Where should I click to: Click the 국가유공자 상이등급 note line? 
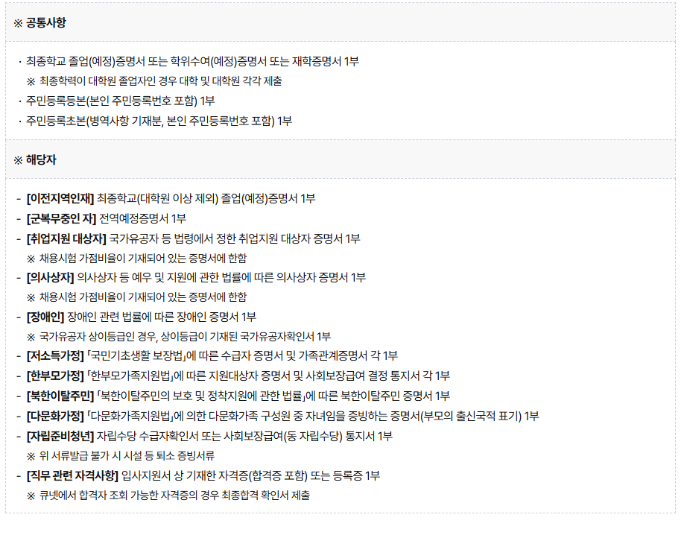click(185, 336)
